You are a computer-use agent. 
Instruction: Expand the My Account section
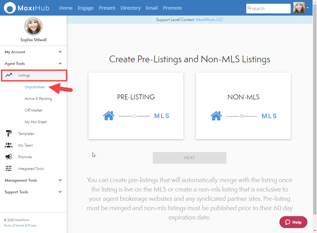(x=60, y=52)
